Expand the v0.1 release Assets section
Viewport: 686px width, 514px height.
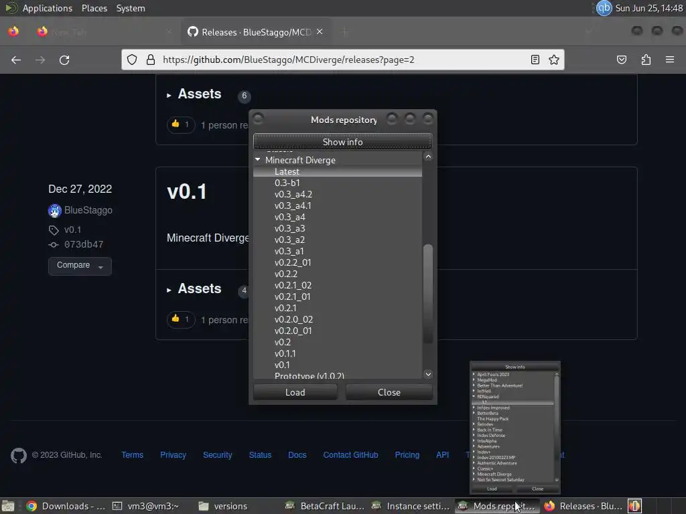tap(194, 289)
